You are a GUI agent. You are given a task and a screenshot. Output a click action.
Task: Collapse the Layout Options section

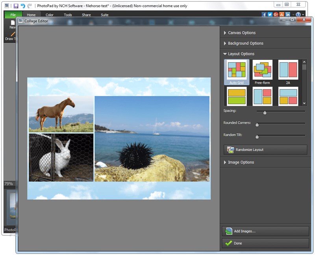click(241, 54)
